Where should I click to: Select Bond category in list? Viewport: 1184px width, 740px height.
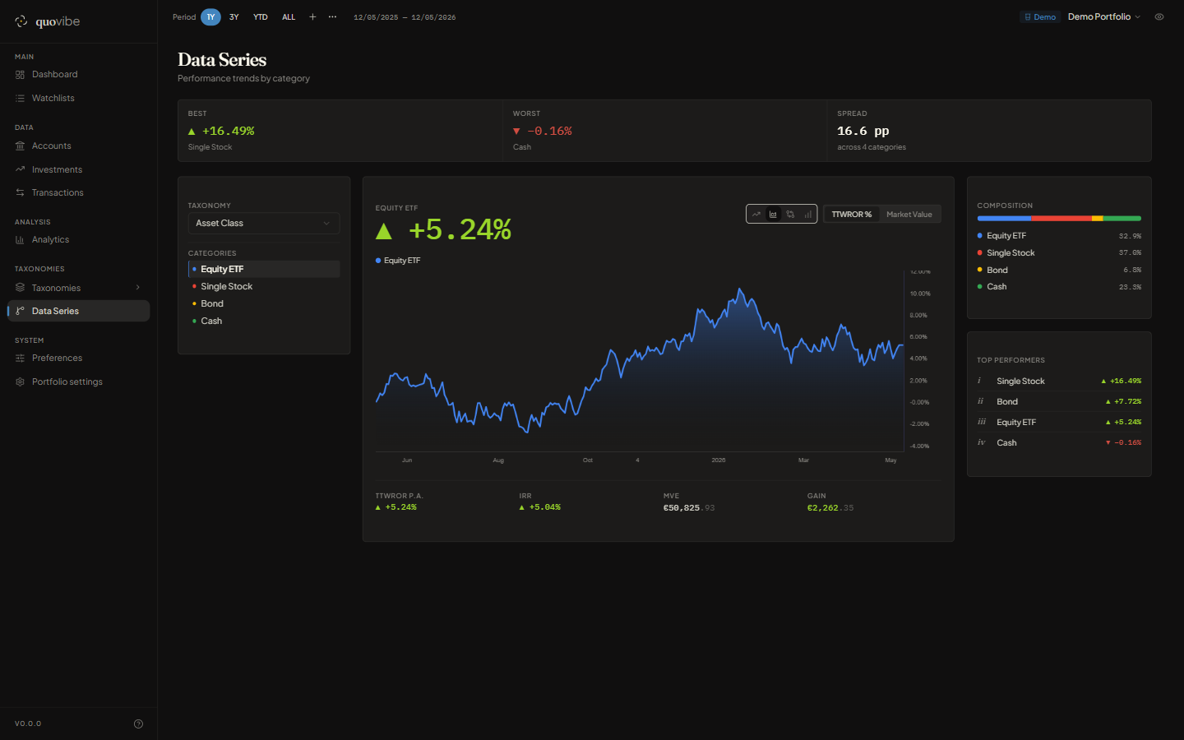264,303
